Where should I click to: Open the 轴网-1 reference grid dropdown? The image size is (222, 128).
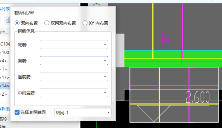tap(108, 113)
